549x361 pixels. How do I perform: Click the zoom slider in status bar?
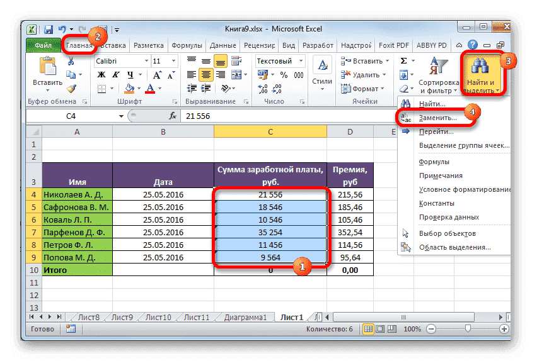click(467, 329)
